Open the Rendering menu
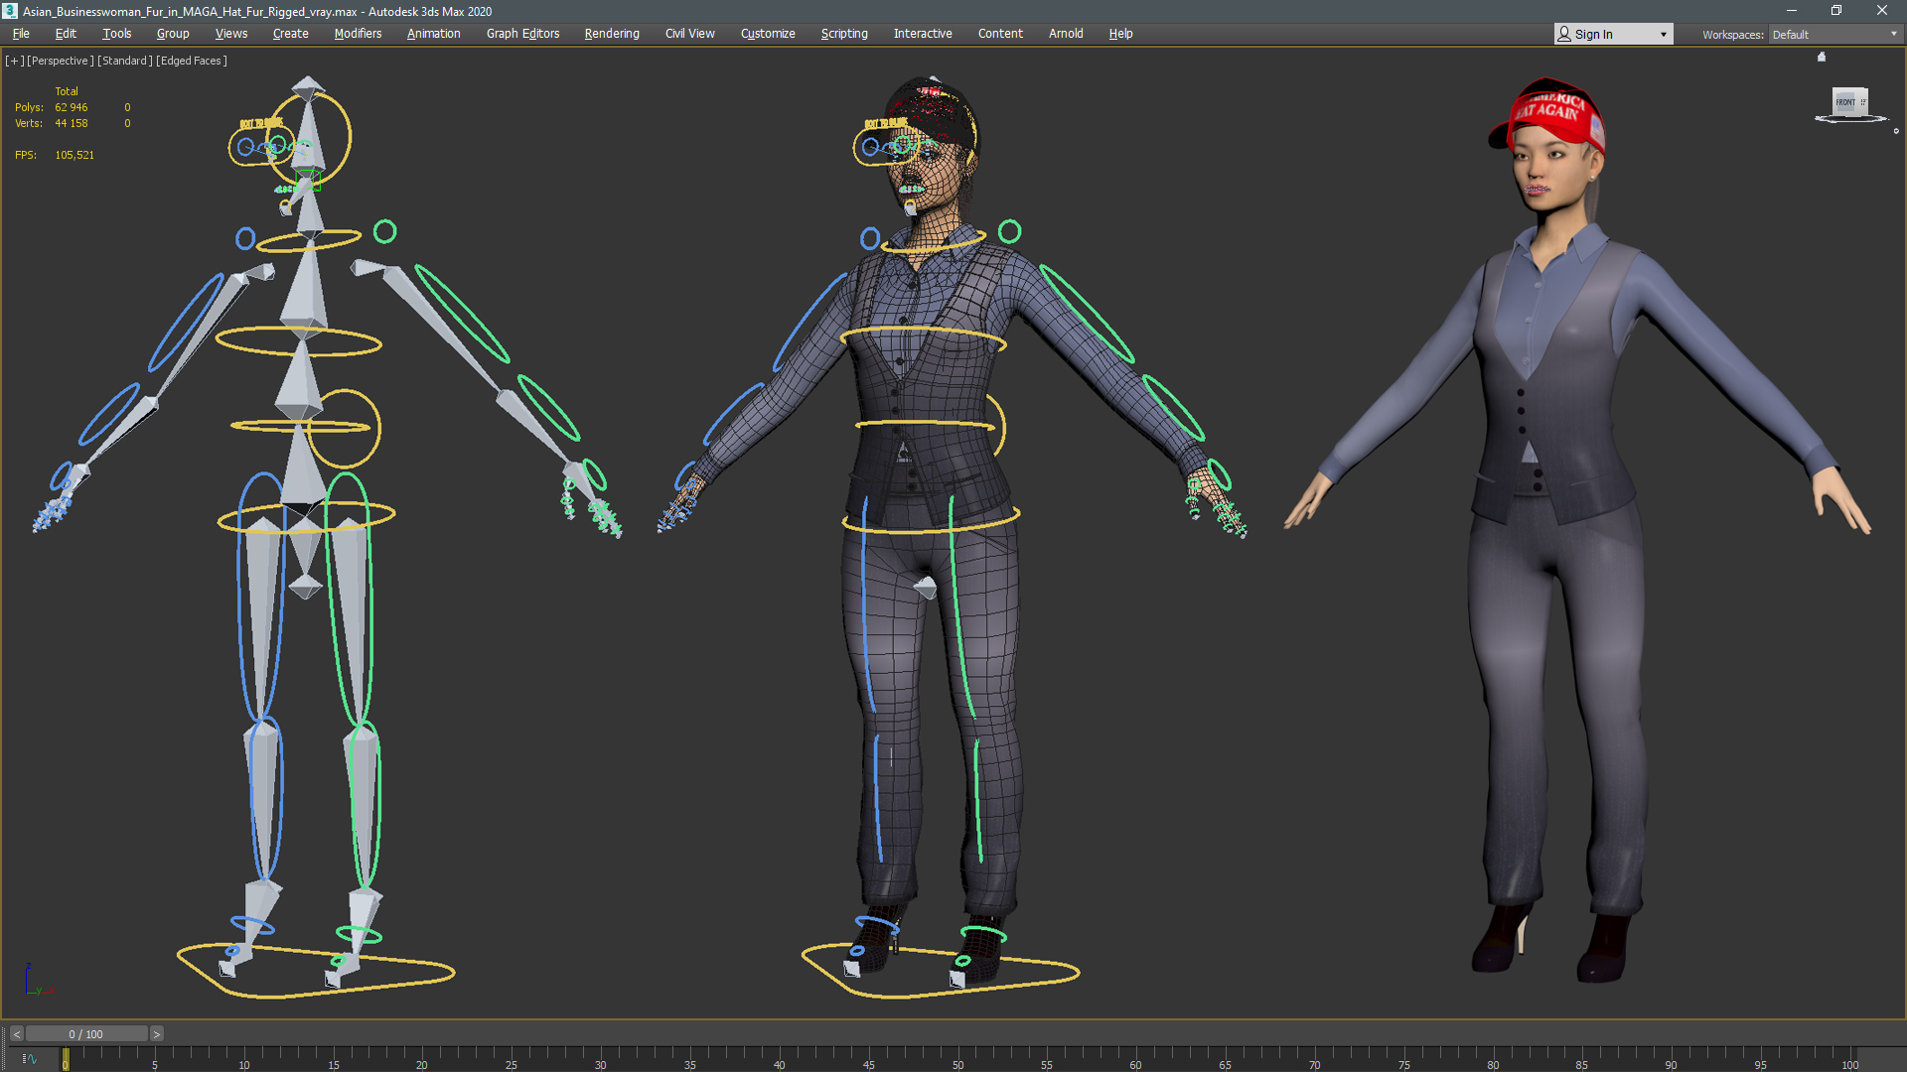 [612, 34]
